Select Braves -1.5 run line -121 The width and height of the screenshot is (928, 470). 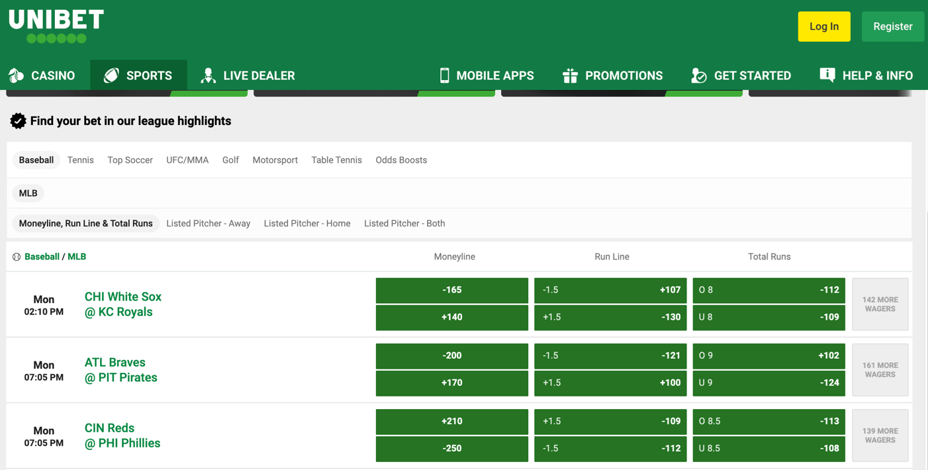point(610,356)
